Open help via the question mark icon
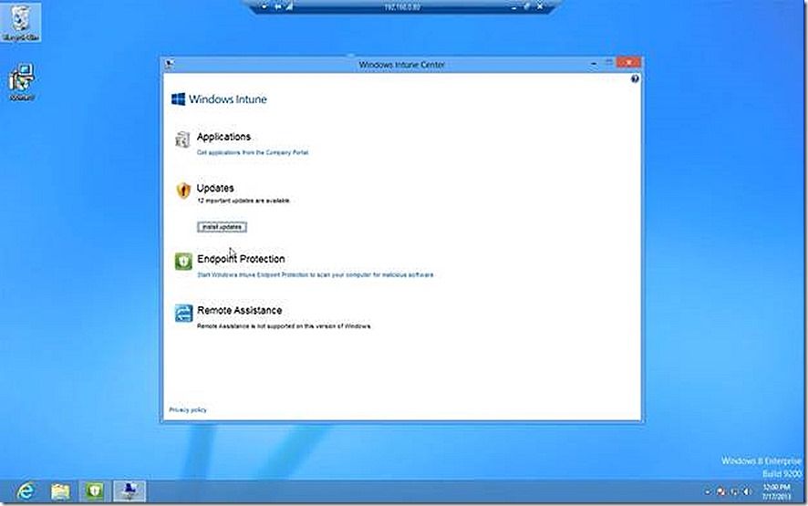 coord(635,78)
